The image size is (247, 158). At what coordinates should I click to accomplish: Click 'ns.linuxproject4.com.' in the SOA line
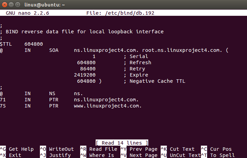point(106,50)
